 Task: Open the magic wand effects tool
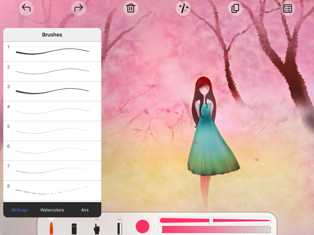183,8
